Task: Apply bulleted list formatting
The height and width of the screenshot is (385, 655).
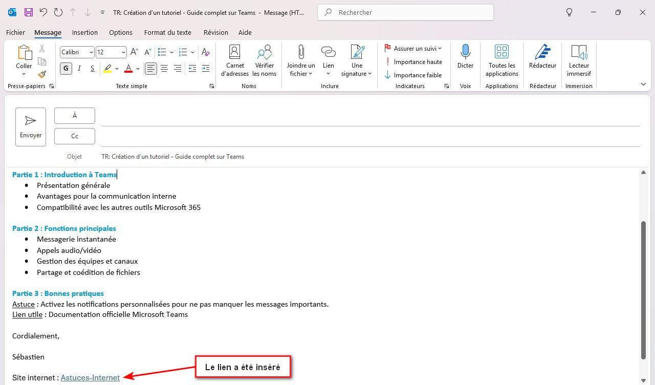Action: pos(162,52)
